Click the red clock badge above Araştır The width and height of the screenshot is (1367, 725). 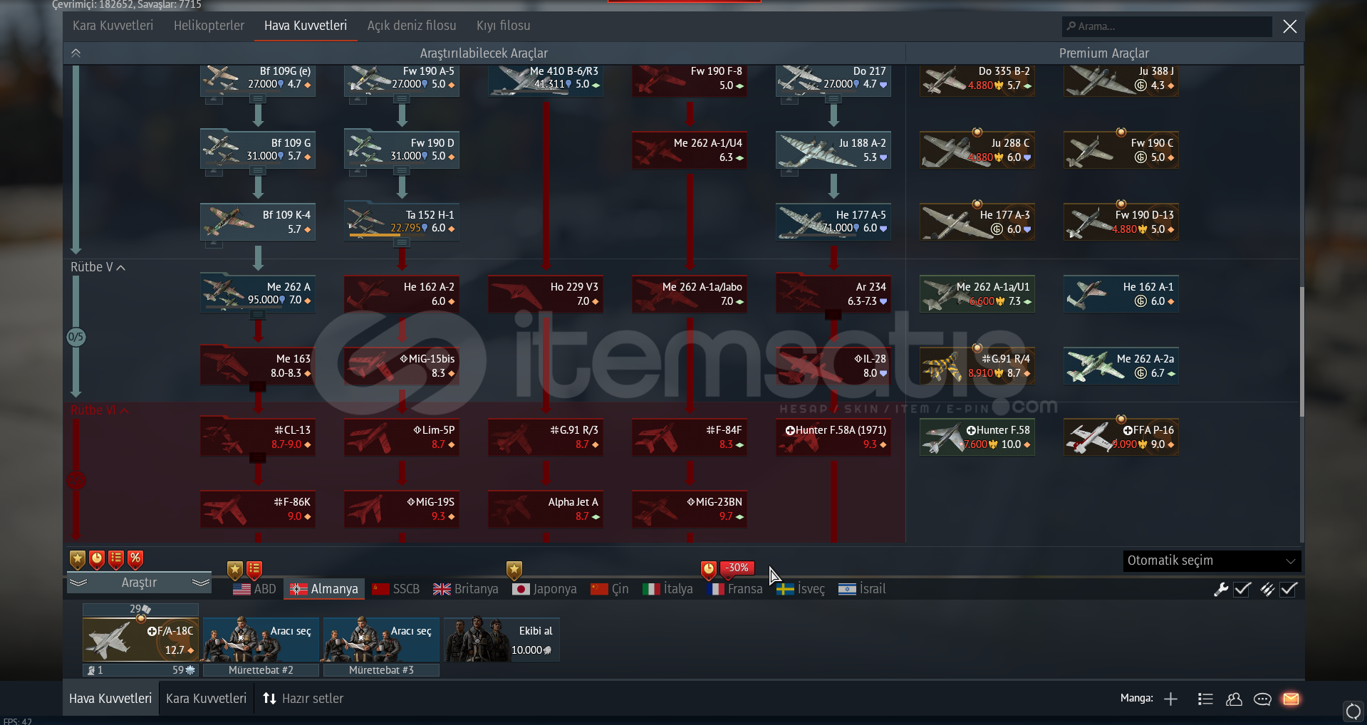(97, 560)
